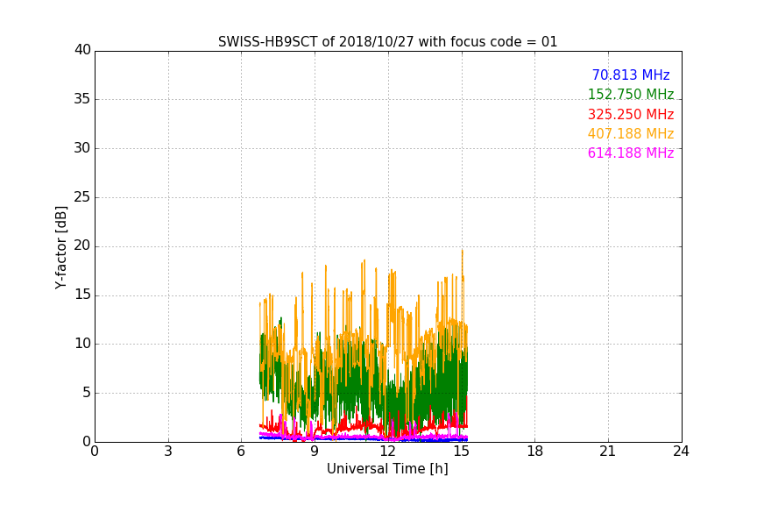Select the 325.250 MHz legend label
The height and width of the screenshot is (505, 757).
point(631,114)
